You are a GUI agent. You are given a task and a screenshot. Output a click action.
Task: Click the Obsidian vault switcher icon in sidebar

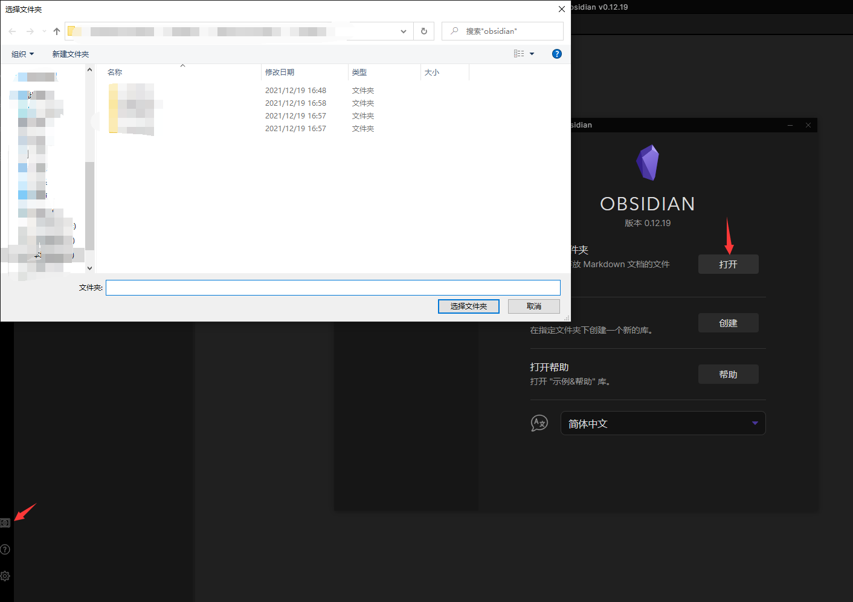5,523
